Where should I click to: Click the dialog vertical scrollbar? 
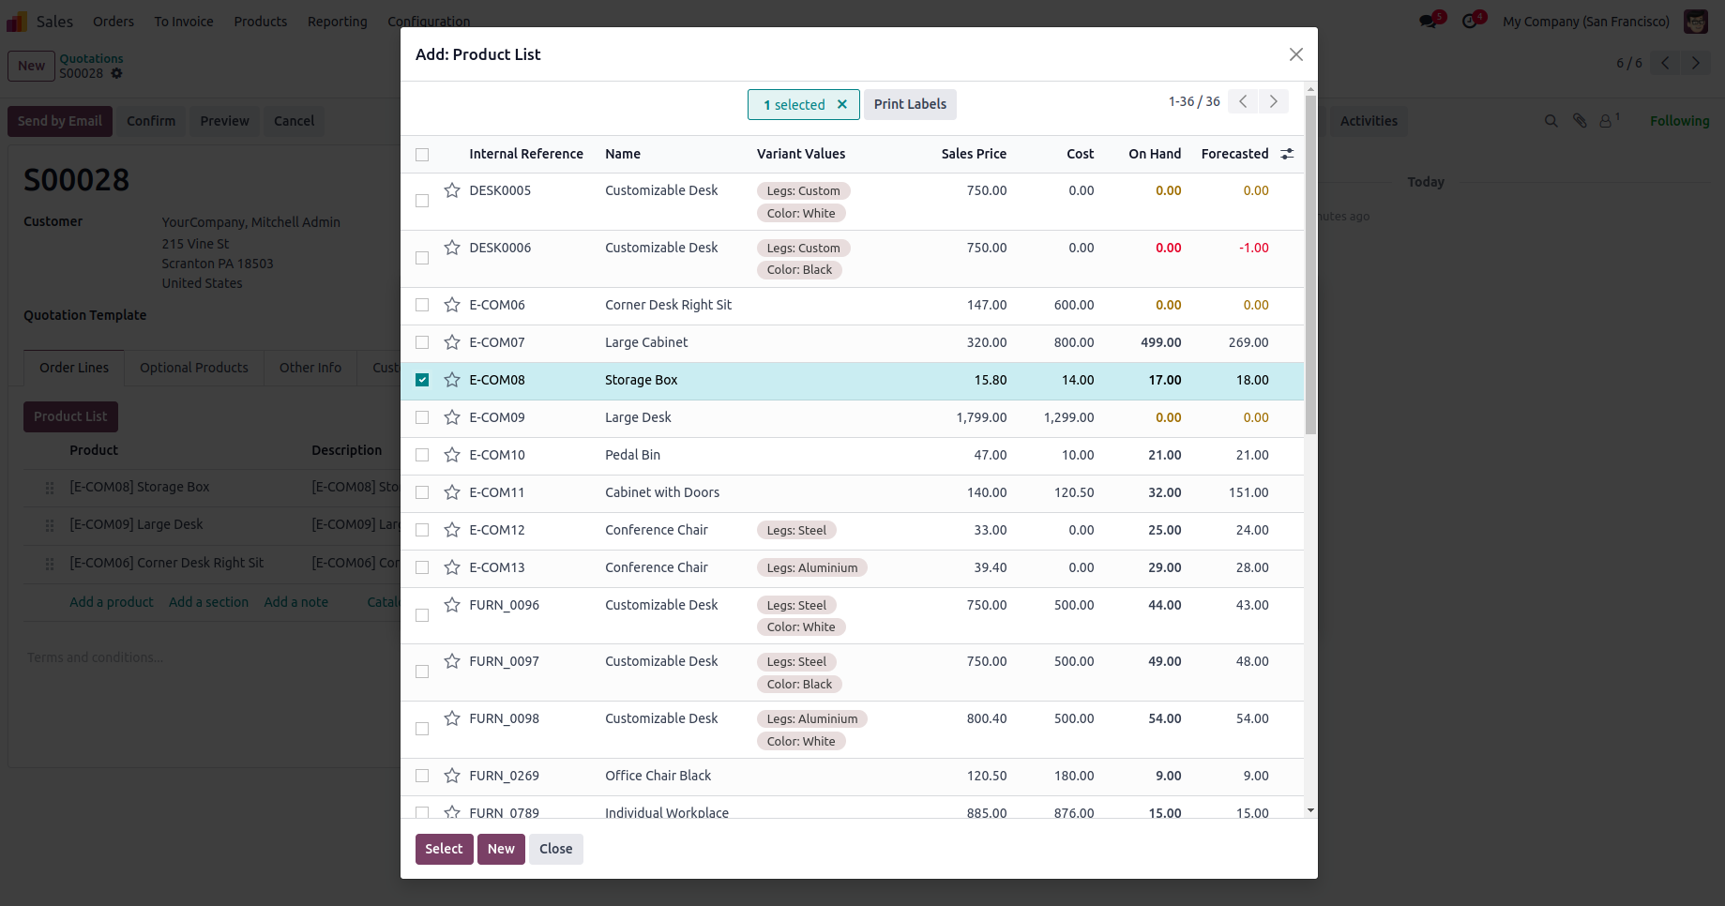pyautogui.click(x=1310, y=264)
